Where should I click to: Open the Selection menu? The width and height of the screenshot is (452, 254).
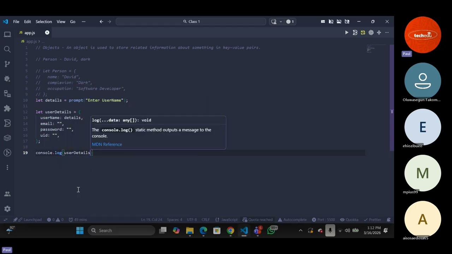point(44,22)
